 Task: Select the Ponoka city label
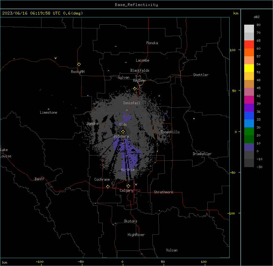click(x=152, y=43)
